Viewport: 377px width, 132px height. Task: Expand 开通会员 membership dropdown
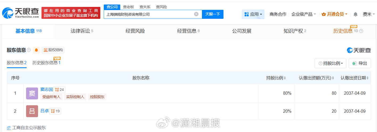click(334, 14)
